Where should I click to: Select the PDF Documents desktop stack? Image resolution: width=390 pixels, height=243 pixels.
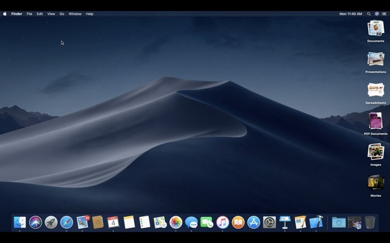click(x=375, y=121)
